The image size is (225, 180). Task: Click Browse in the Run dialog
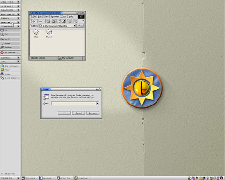pos(93,113)
